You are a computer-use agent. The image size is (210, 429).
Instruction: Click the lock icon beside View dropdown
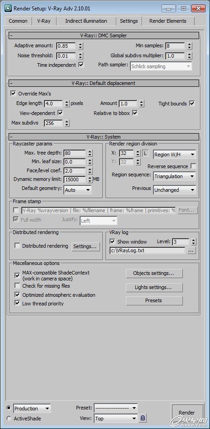(x=143, y=418)
